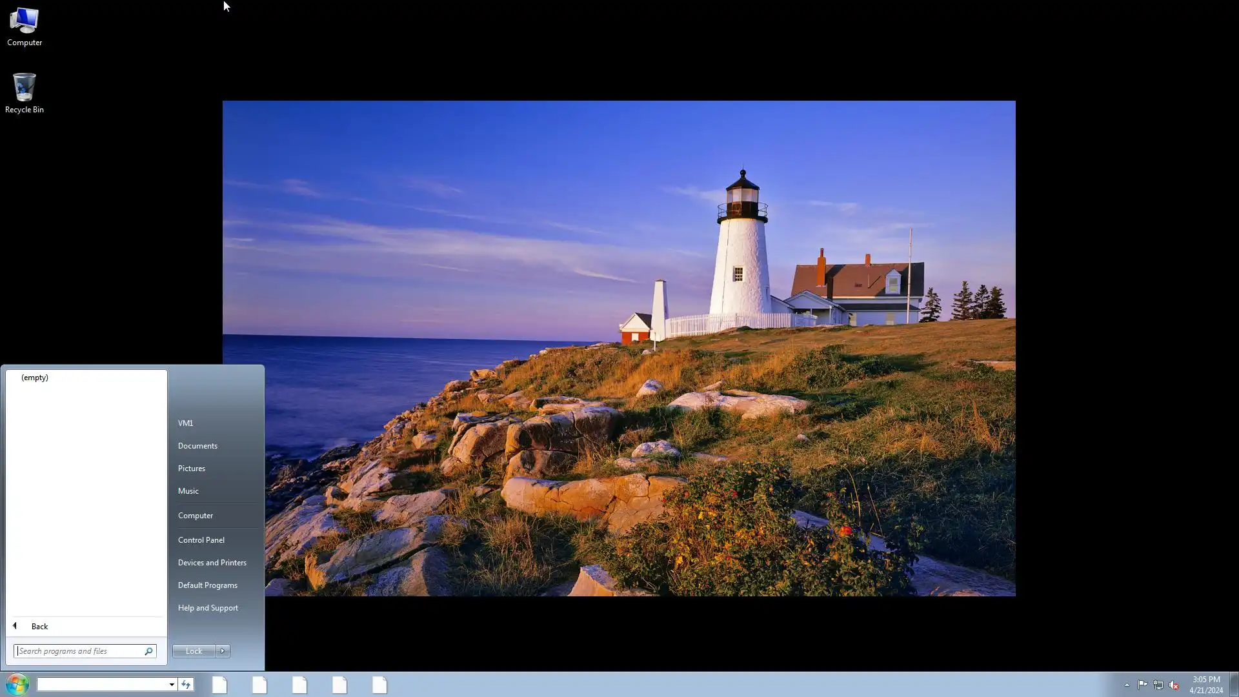
Task: Click the taskbar clock showing 3:05 PM
Action: 1205,684
